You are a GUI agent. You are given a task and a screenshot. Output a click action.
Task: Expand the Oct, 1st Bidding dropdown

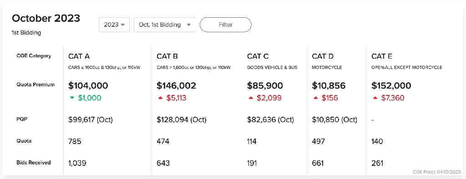[x=165, y=25]
